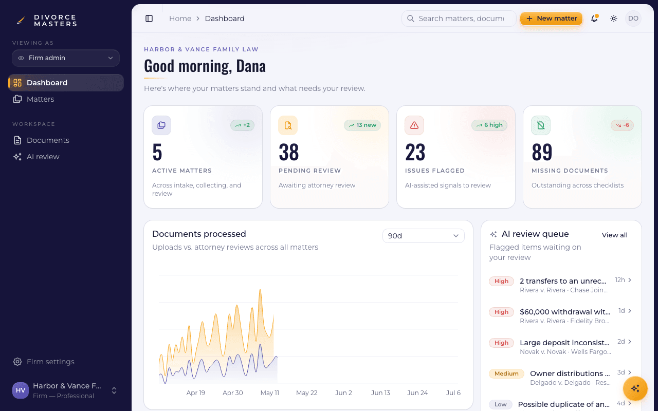Toggle the light/dark theme sun icon
658x411 pixels.
pos(614,18)
